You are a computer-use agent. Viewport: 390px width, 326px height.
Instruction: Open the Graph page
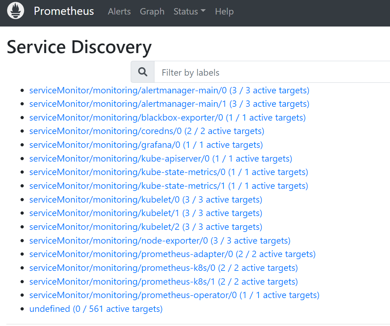click(152, 11)
